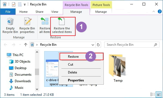The image size is (163, 98).
Task: Click Restore all items button
Action: pyautogui.click(x=45, y=25)
